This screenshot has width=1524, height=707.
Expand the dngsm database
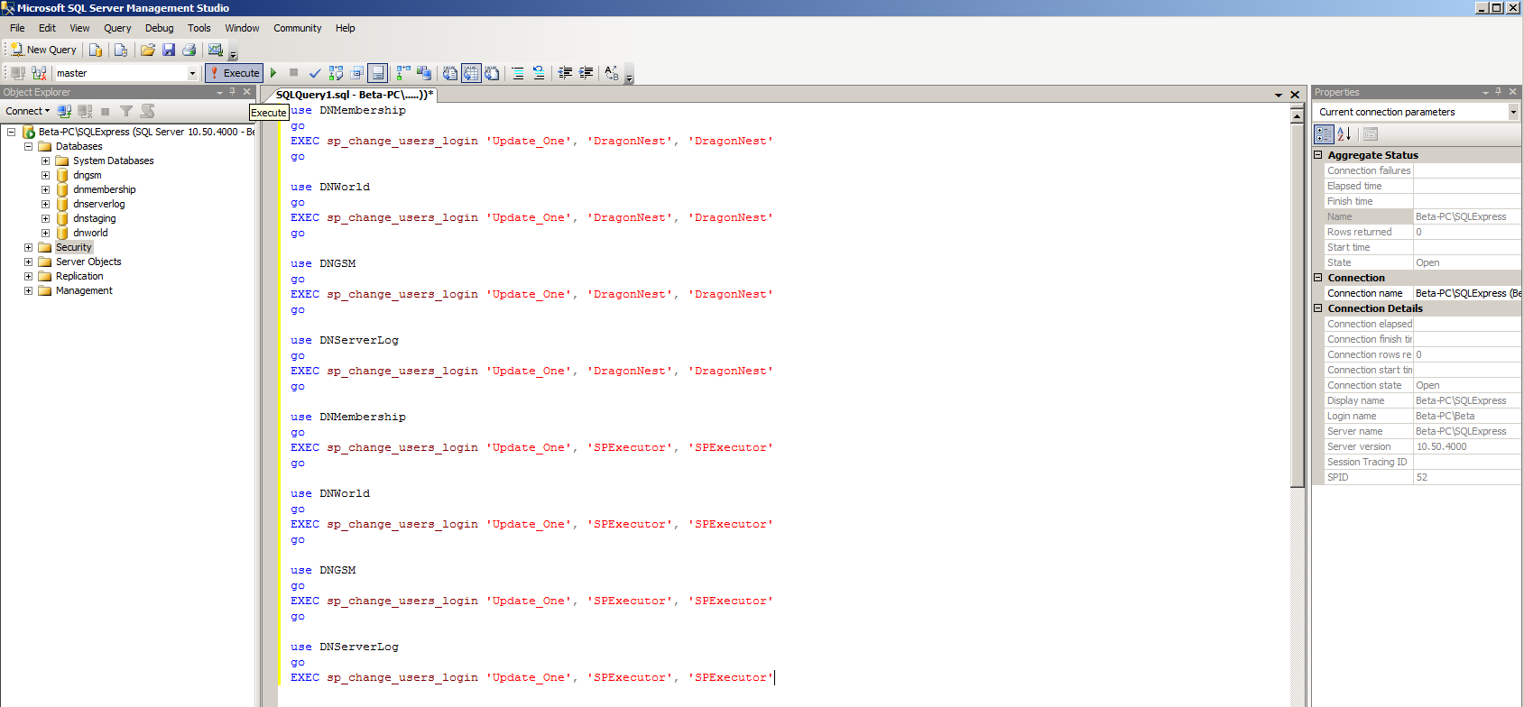point(45,175)
